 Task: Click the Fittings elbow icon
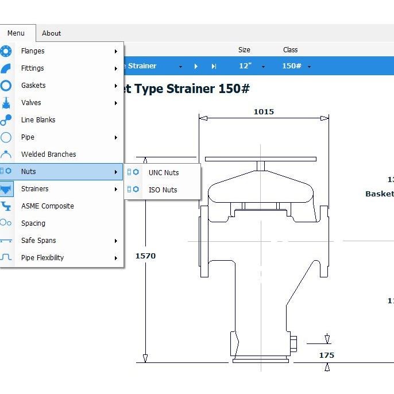tap(6, 68)
